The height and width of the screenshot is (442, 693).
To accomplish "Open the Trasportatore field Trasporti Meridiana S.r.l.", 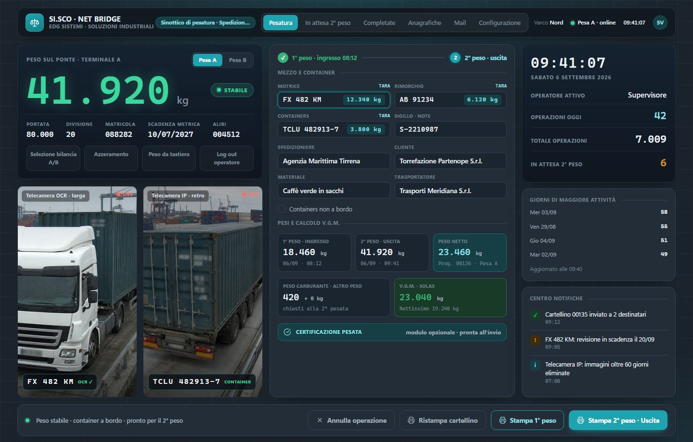I will click(450, 191).
